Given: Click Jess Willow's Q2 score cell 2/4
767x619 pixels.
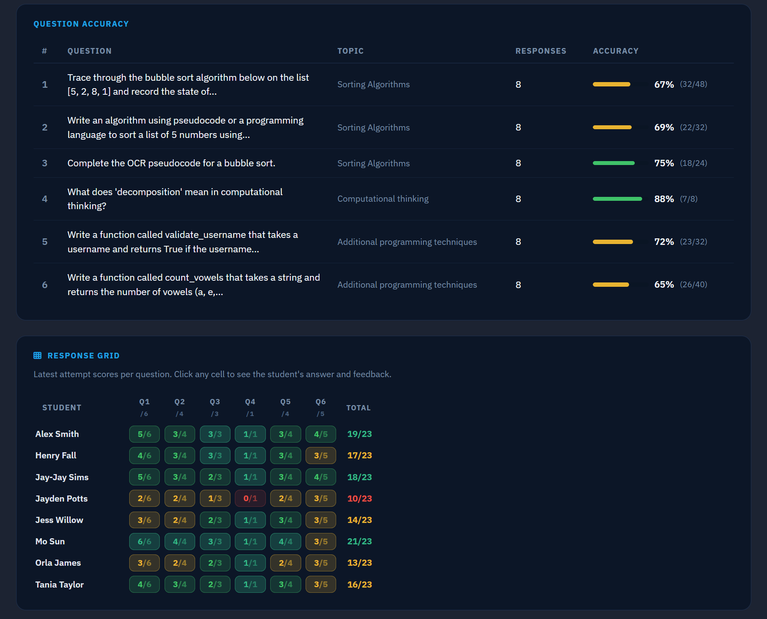Looking at the screenshot, I should tap(179, 520).
